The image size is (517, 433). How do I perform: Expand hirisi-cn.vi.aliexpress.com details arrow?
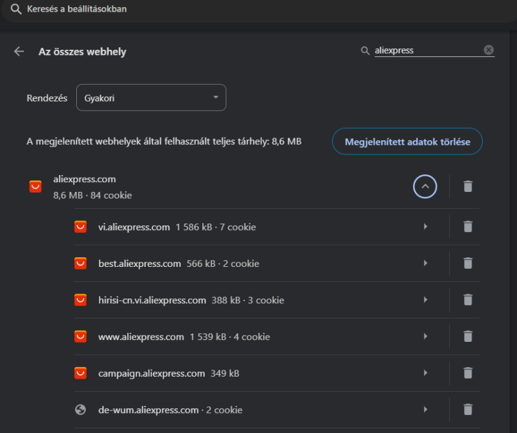pyautogui.click(x=425, y=300)
